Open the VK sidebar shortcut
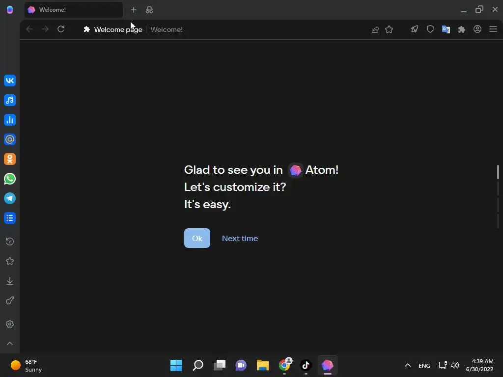The width and height of the screenshot is (503, 377). [x=10, y=81]
